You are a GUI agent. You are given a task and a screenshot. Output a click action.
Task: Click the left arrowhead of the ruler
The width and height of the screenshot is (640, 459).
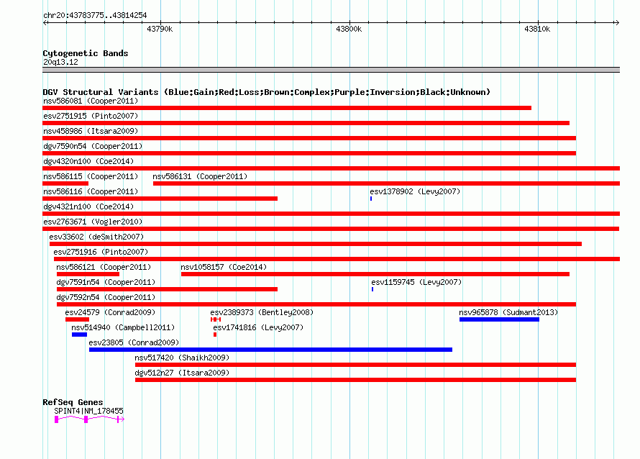(x=45, y=23)
